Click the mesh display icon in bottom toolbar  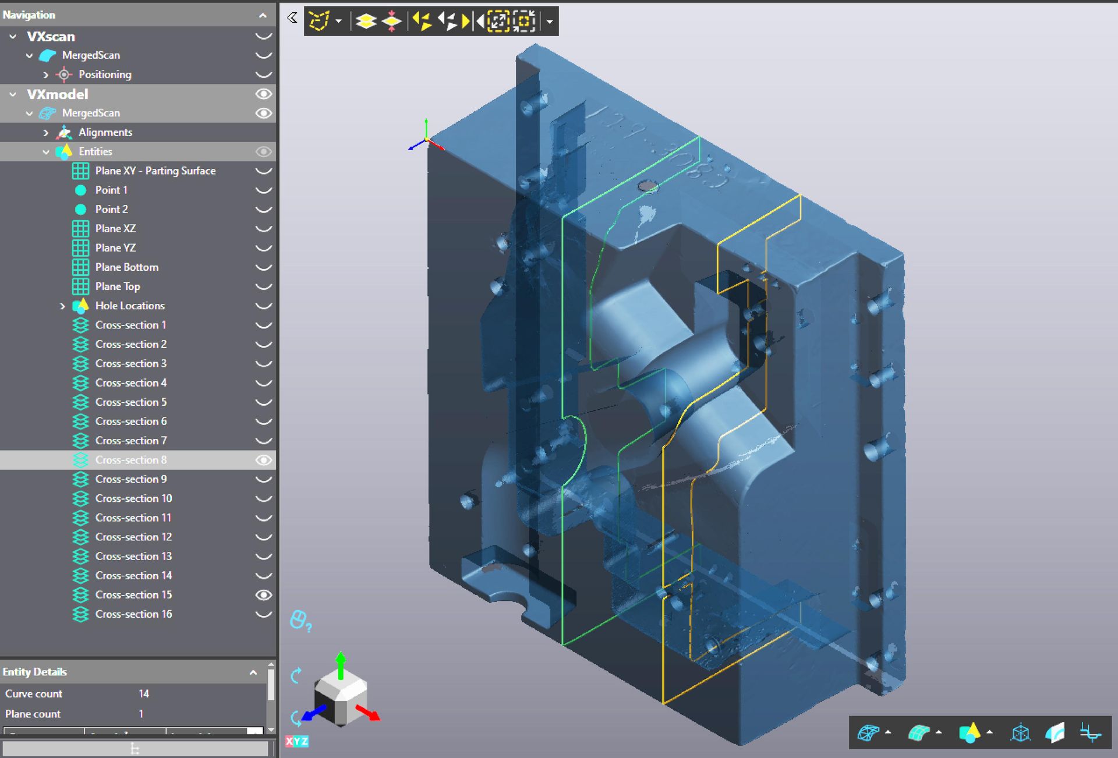(x=868, y=732)
